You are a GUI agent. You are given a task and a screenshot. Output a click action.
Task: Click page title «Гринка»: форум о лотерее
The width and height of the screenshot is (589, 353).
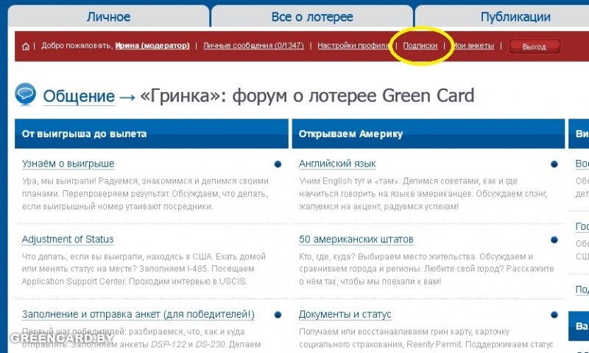point(307,96)
